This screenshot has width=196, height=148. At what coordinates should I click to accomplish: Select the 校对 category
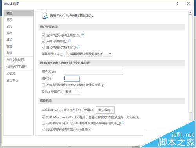point(18,26)
